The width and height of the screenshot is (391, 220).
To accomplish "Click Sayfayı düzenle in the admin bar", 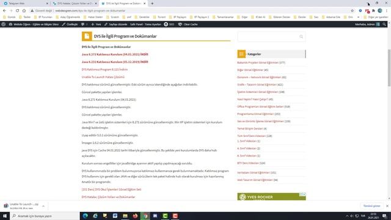I will pos(115,24).
